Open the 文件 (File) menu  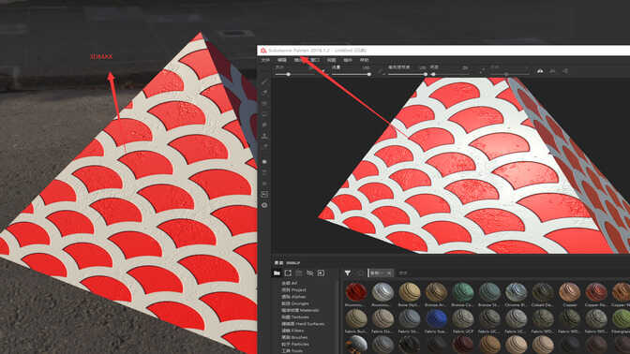coord(265,60)
